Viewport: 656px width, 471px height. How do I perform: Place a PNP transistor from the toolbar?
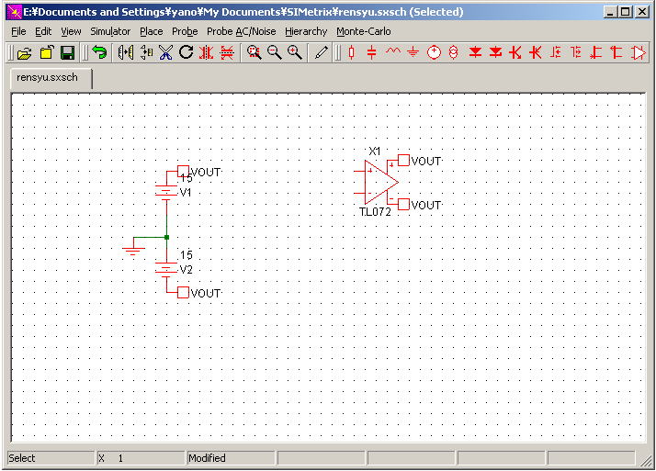(x=536, y=53)
